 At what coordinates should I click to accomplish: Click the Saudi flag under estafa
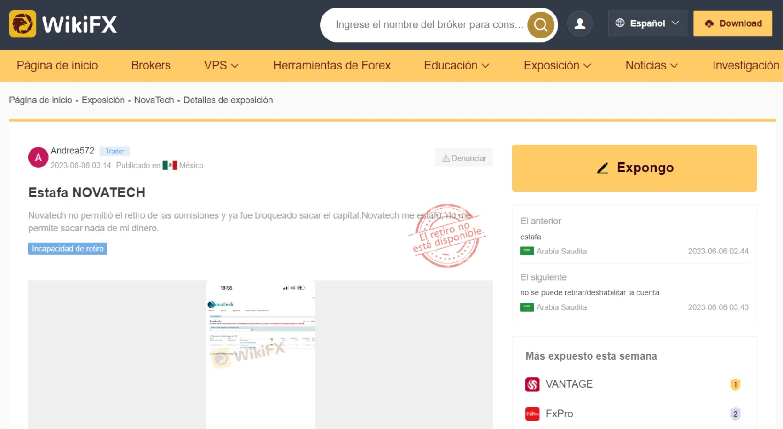tap(527, 251)
